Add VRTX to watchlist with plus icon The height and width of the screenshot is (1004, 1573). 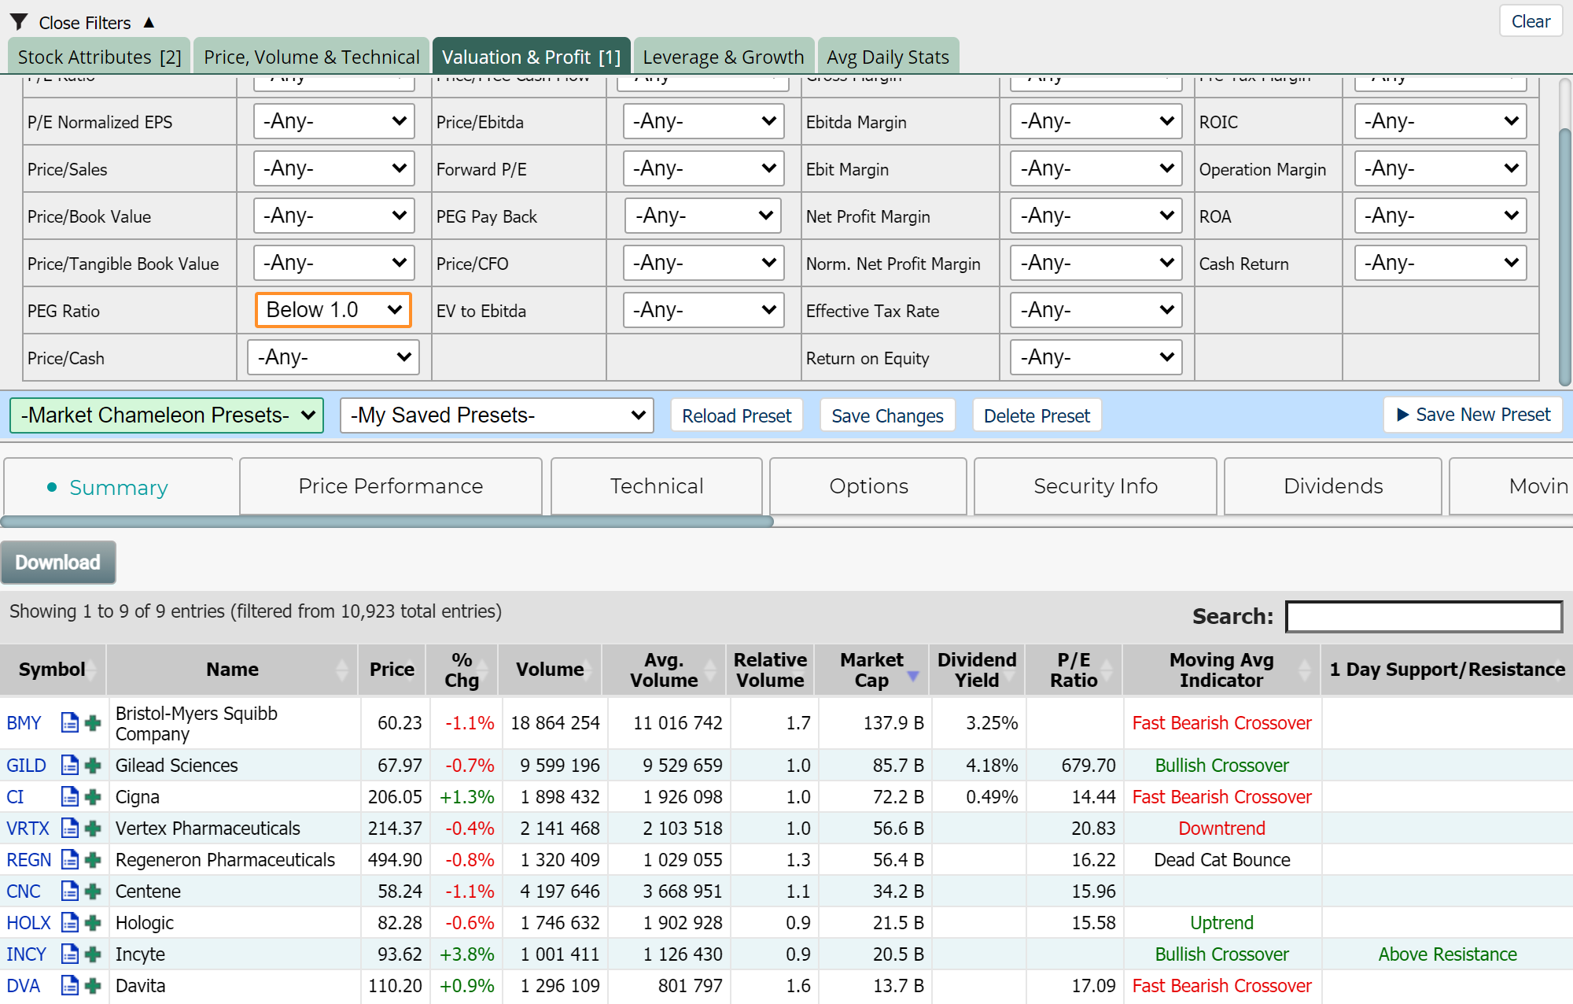pyautogui.click(x=93, y=828)
